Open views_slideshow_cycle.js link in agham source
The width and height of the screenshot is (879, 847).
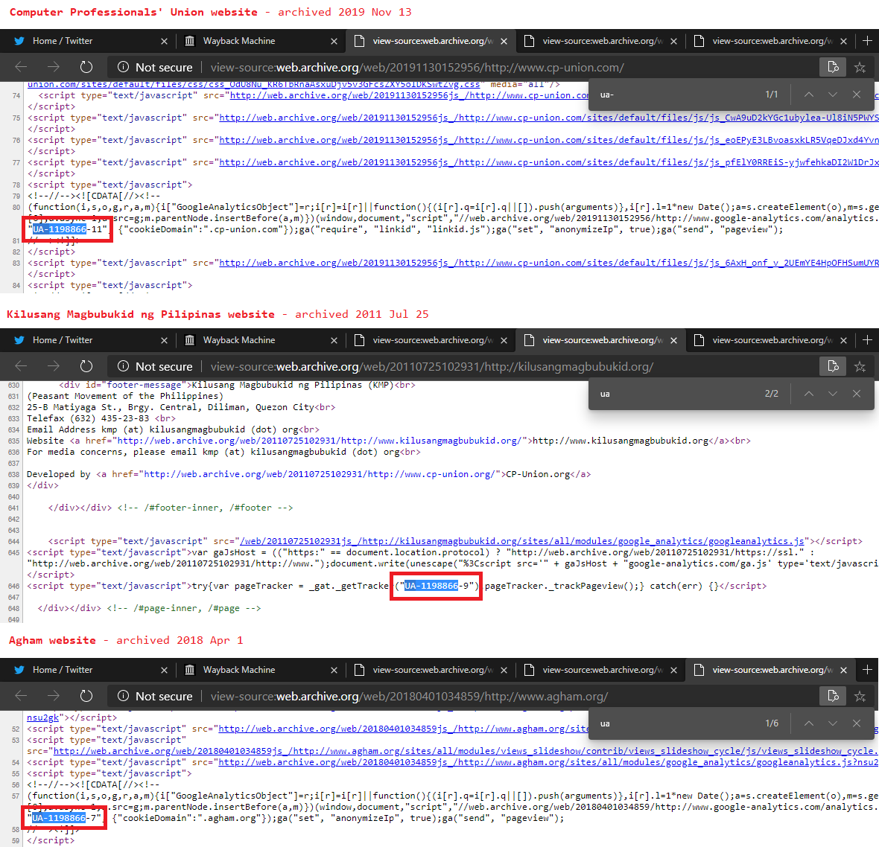(x=466, y=751)
